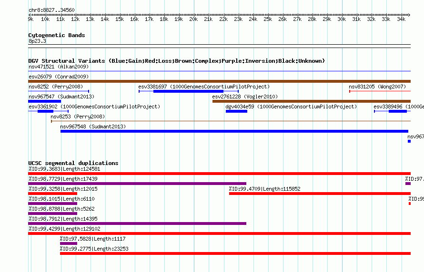Click the 20k tick on the ruler
The height and width of the screenshot is (272, 424).
click(193, 19)
